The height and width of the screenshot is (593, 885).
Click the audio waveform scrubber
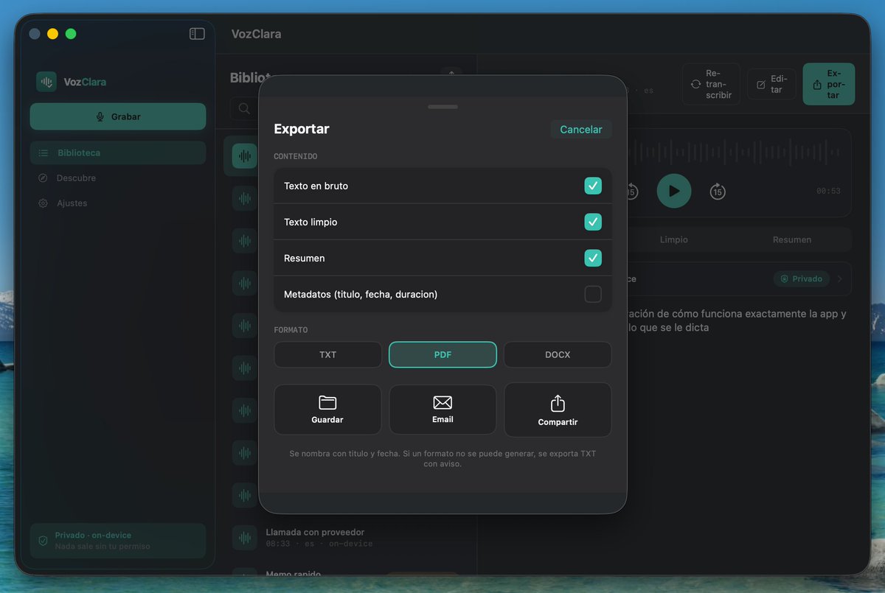[x=734, y=153]
